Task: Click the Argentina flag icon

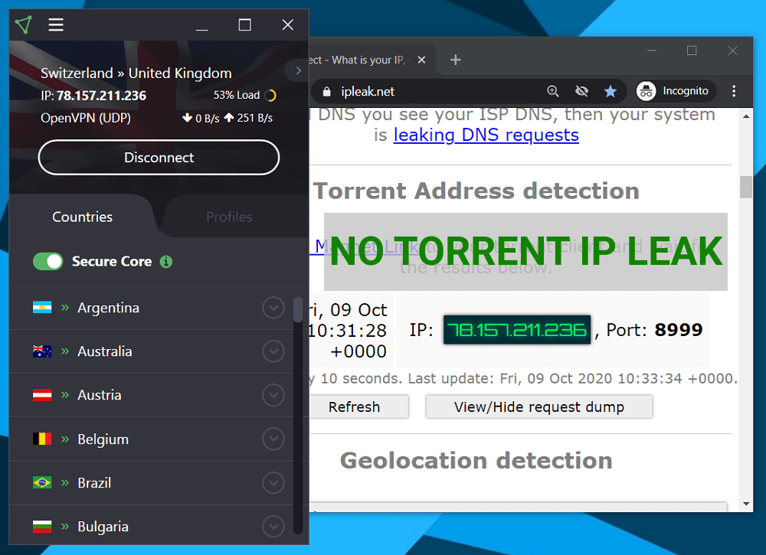Action: coord(42,308)
